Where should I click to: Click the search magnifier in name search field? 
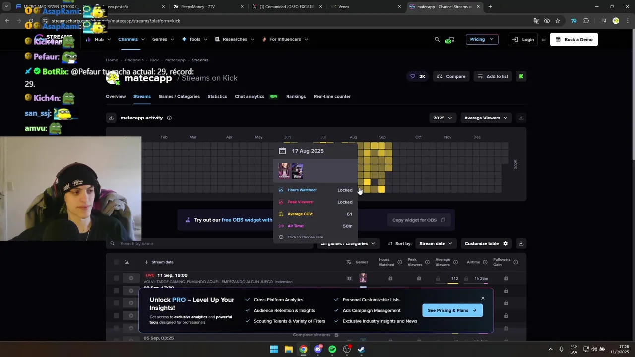point(113,243)
